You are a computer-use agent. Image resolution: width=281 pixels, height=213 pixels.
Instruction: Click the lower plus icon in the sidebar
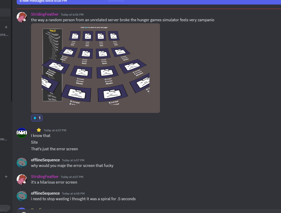click(6, 177)
